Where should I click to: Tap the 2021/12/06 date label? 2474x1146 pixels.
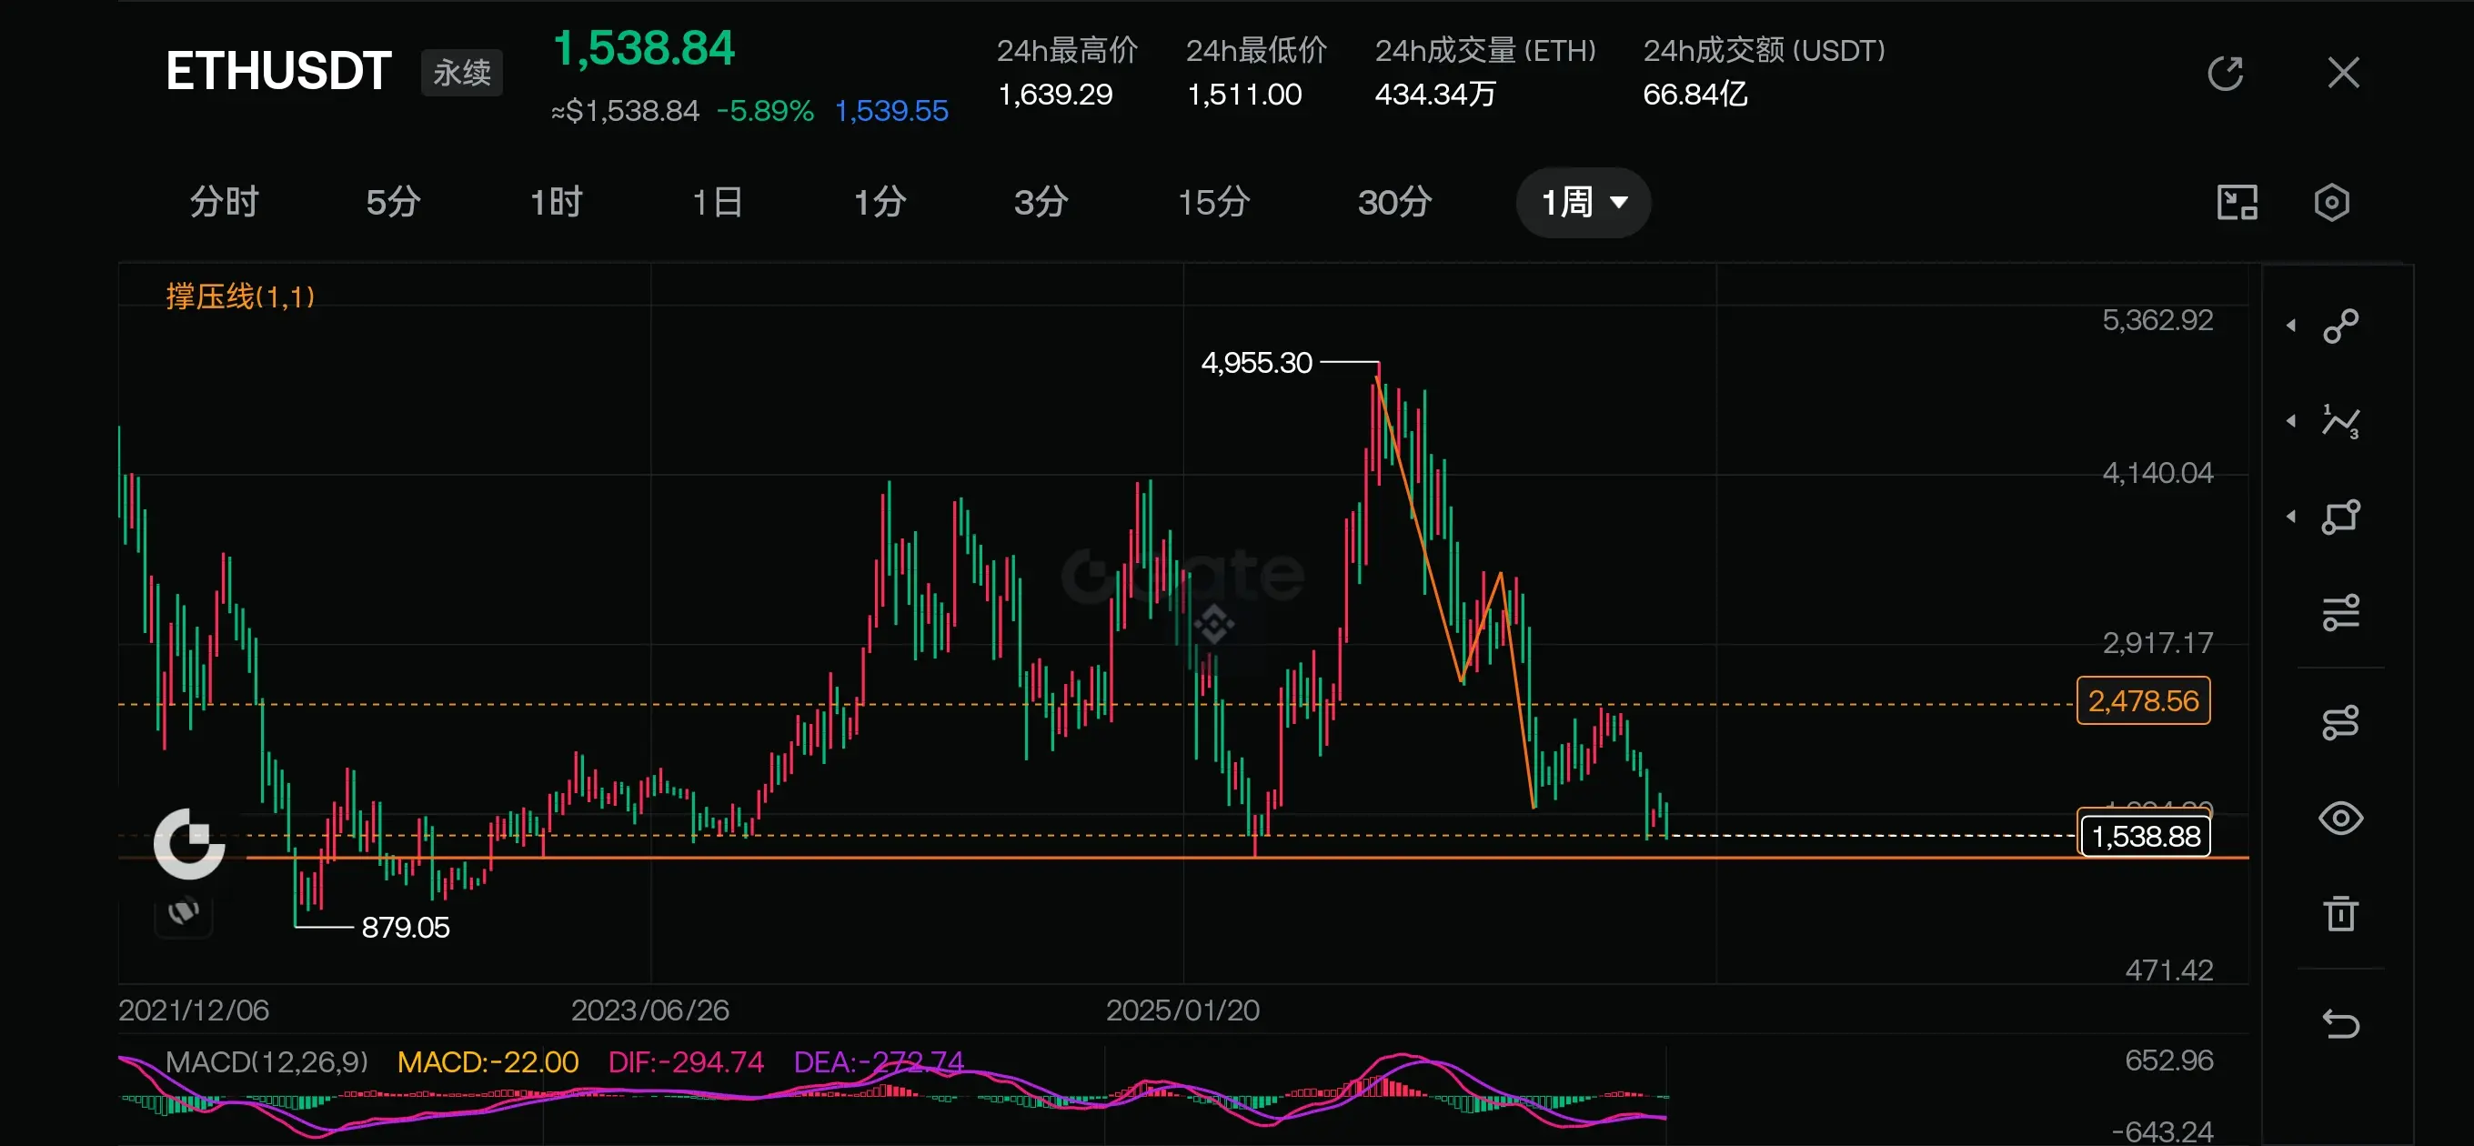193,1010
